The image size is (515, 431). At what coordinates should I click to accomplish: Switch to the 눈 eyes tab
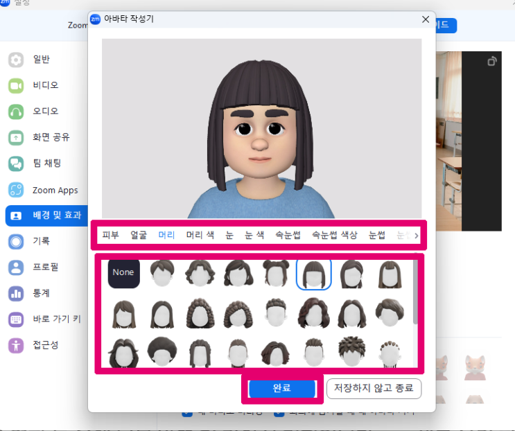(229, 235)
